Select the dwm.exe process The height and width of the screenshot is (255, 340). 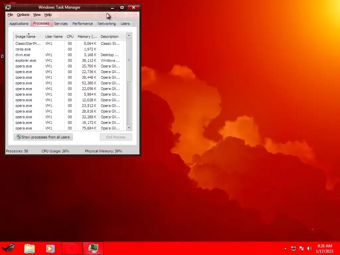click(68, 55)
